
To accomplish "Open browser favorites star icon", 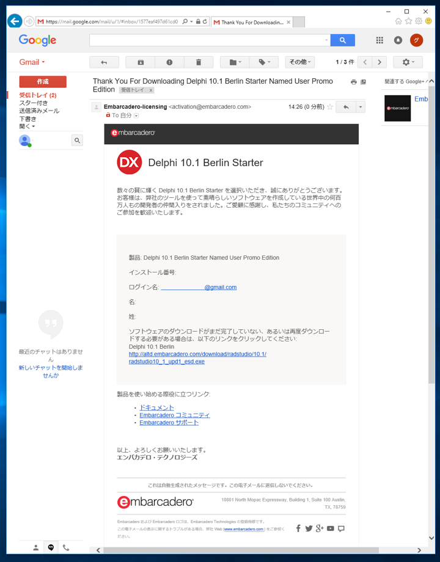I will (408, 21).
